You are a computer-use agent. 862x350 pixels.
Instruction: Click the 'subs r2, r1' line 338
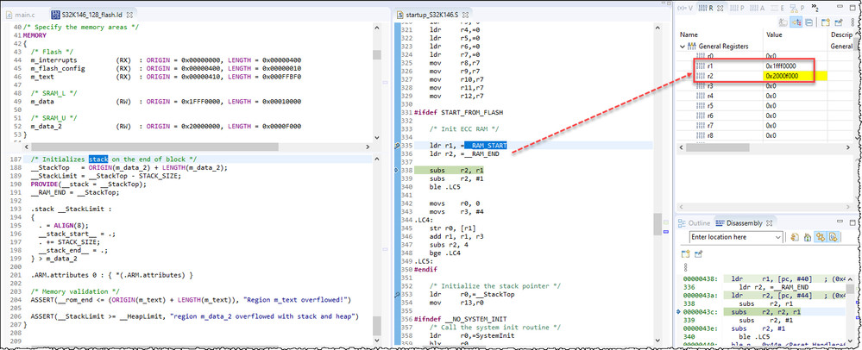(x=450, y=171)
